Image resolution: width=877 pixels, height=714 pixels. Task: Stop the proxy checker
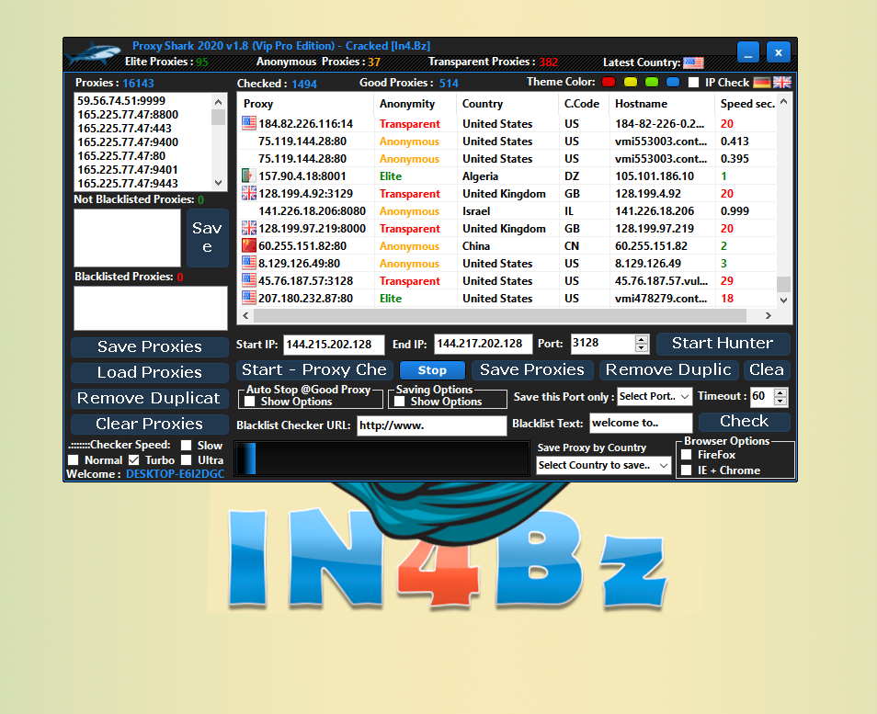pyautogui.click(x=432, y=370)
